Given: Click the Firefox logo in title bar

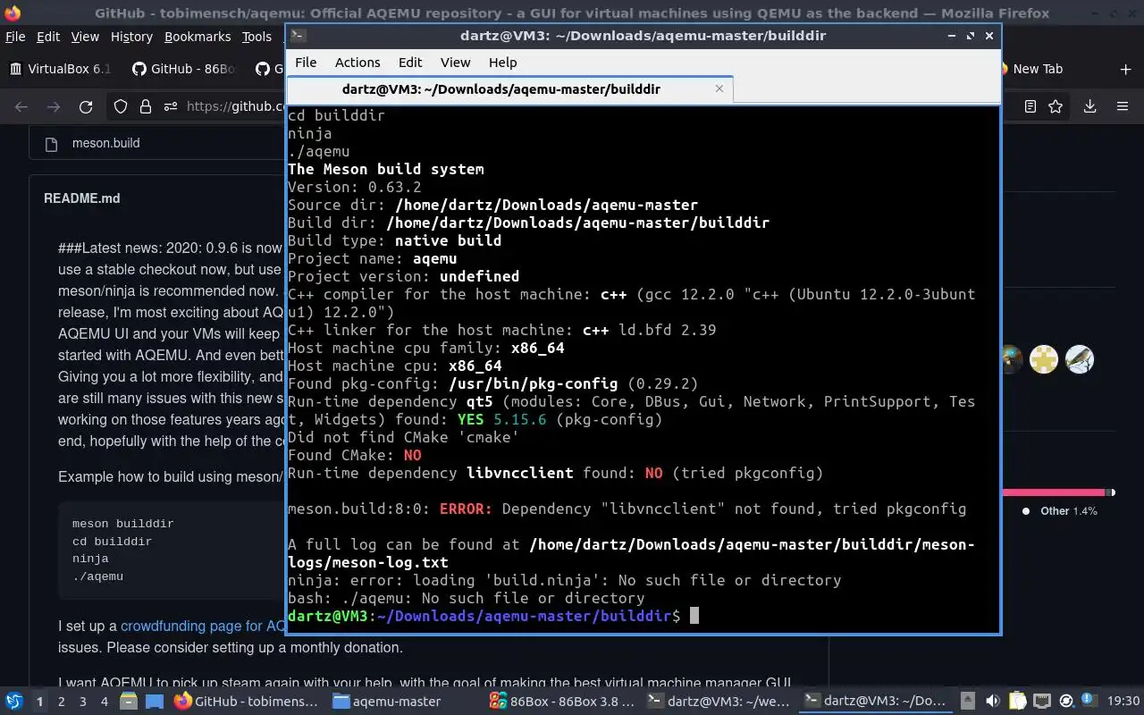Looking at the screenshot, I should [13, 13].
